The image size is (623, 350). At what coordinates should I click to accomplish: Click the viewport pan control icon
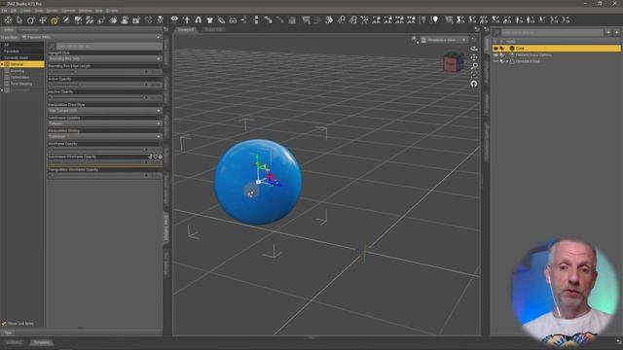474,57
